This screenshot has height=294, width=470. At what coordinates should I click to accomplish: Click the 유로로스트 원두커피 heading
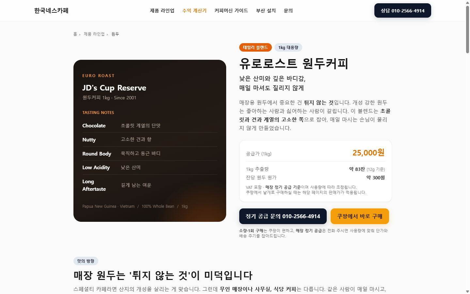pyautogui.click(x=294, y=63)
